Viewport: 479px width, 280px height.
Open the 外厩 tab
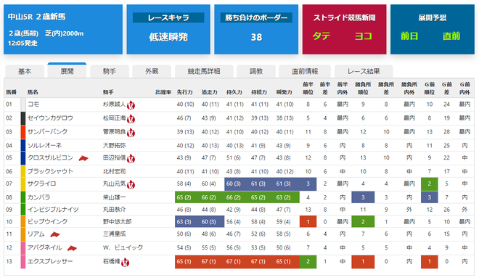click(152, 71)
